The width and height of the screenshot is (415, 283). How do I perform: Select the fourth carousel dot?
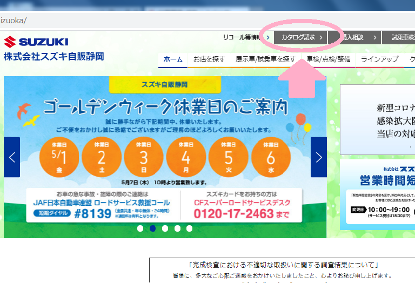click(x=177, y=228)
